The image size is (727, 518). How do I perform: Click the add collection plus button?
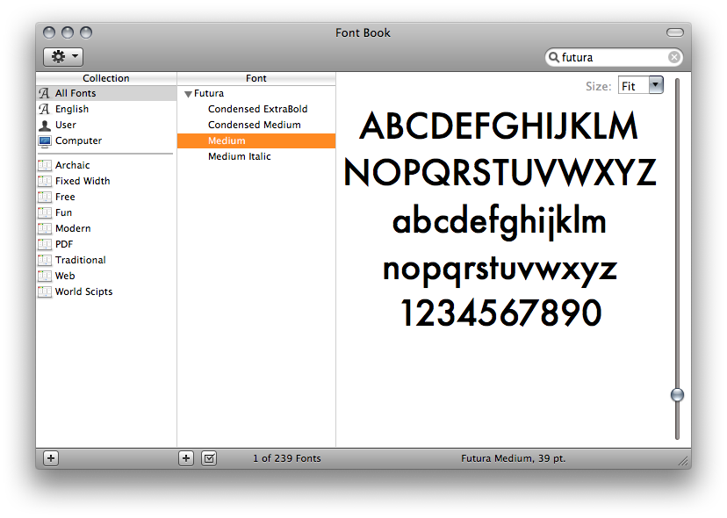(x=51, y=458)
